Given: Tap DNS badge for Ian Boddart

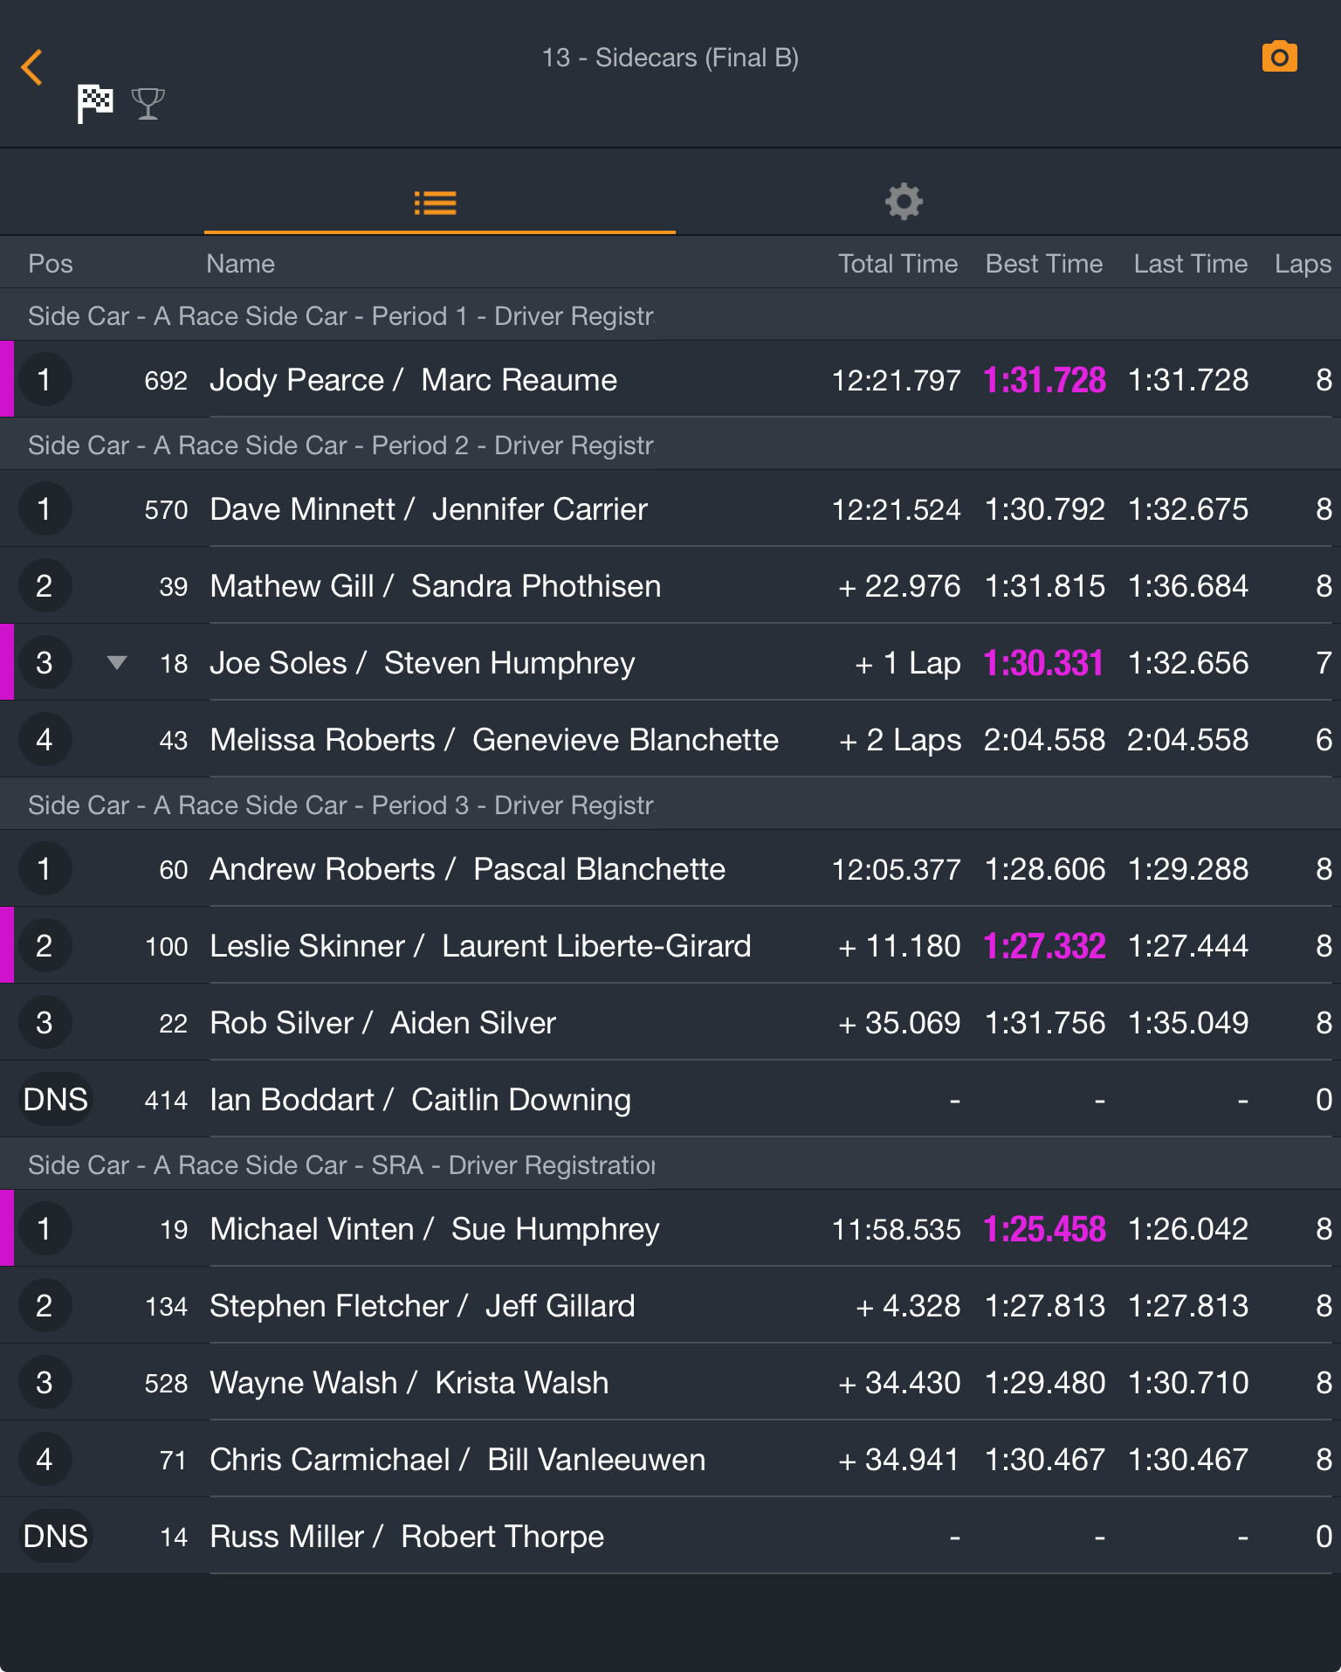Looking at the screenshot, I should tap(55, 1100).
